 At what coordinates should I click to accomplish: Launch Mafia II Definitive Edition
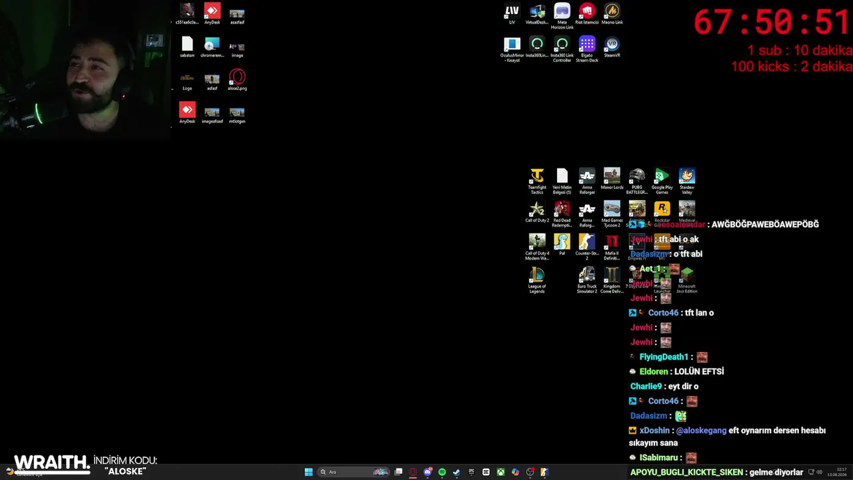coord(612,247)
